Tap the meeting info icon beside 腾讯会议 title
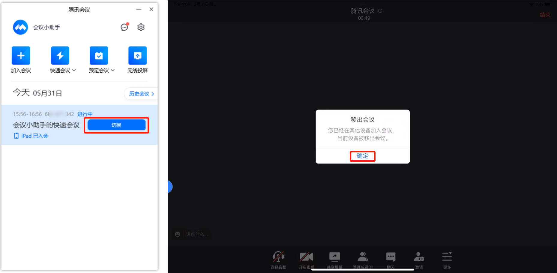The image size is (557, 273). pos(380,11)
